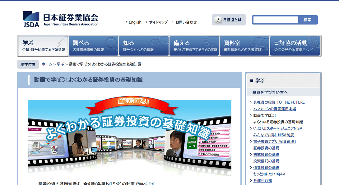Click the ホーム breadcrumb link
This screenshot has width=339, height=185.
coord(47,64)
